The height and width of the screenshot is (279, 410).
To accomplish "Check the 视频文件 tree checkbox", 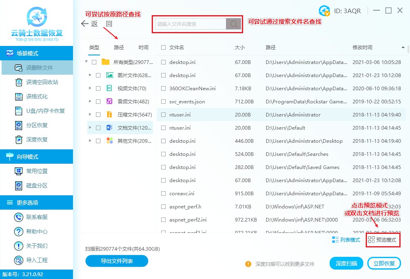I will [x=98, y=89].
